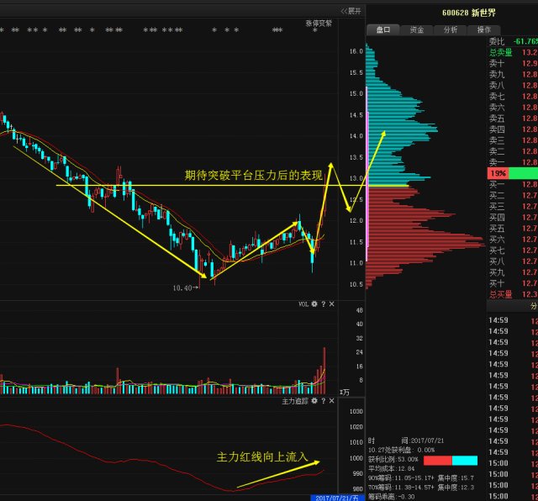Open settings gear of VOL indicator
Screen dimensions: 538x501
(x=313, y=304)
